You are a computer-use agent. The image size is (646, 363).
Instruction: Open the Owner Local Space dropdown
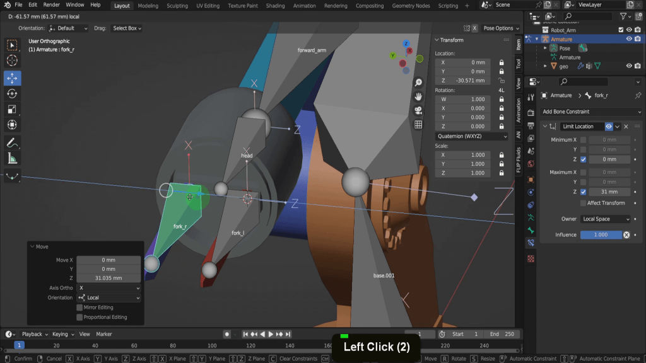click(x=605, y=219)
